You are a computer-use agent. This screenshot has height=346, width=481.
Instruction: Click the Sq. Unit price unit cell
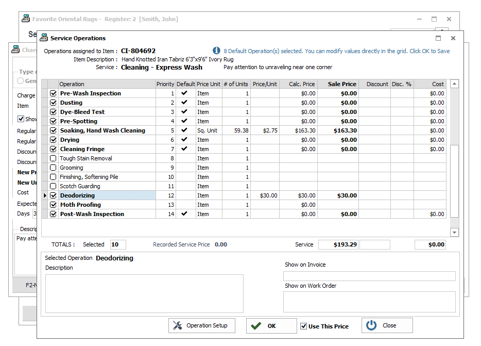click(x=209, y=130)
